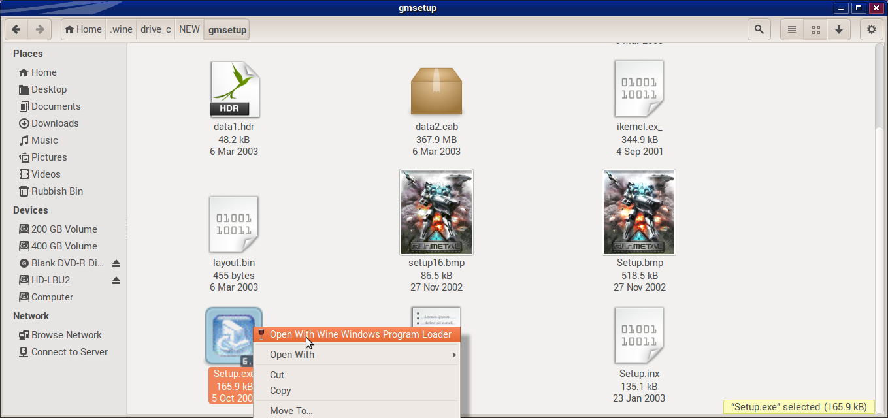Open Downloads in the Places sidebar
Screen dimensions: 888x418
[x=55, y=123]
